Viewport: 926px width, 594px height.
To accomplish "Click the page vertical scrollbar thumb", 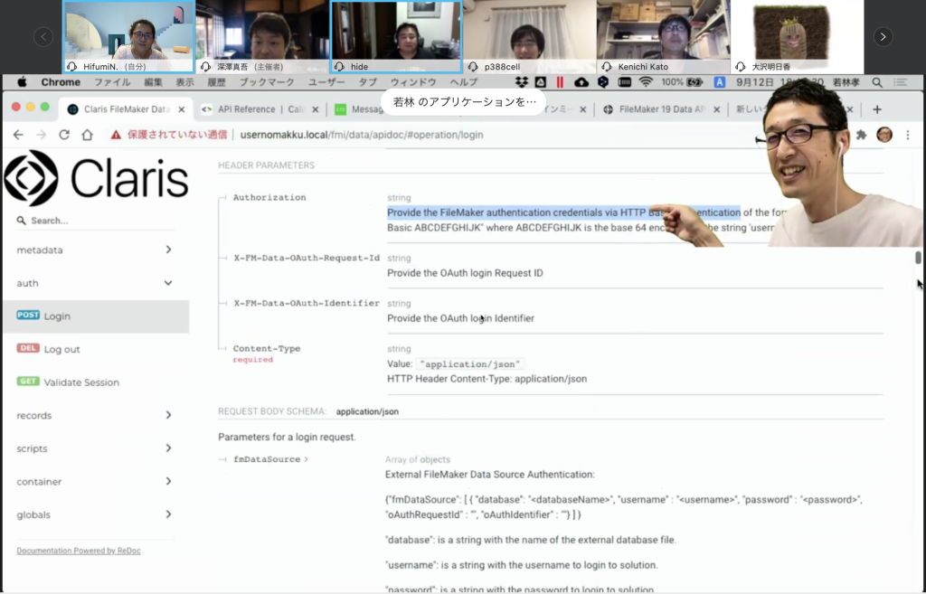I will click(x=918, y=258).
